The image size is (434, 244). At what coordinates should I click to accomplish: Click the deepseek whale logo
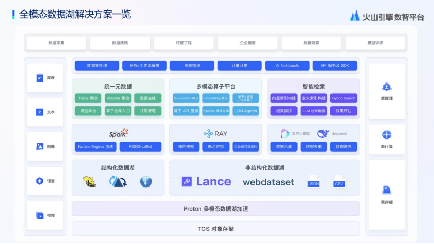[x=323, y=133]
